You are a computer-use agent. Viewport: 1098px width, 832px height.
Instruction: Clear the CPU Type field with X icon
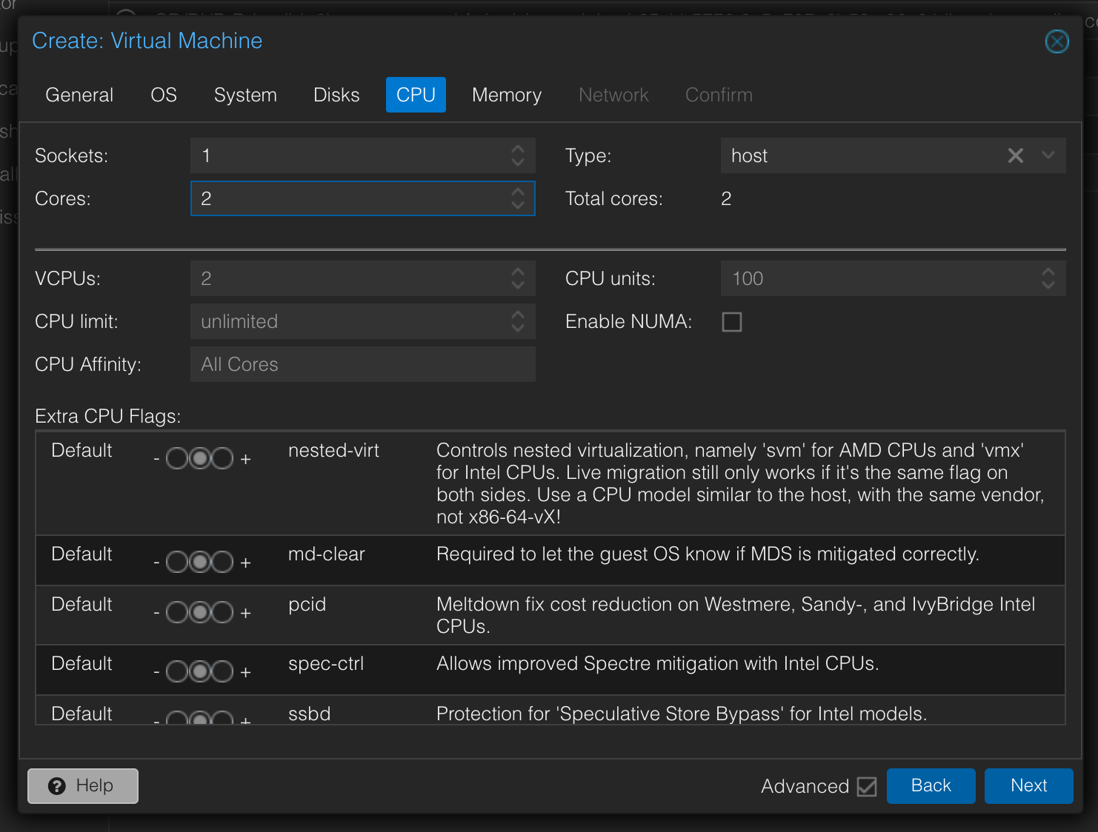(1015, 155)
